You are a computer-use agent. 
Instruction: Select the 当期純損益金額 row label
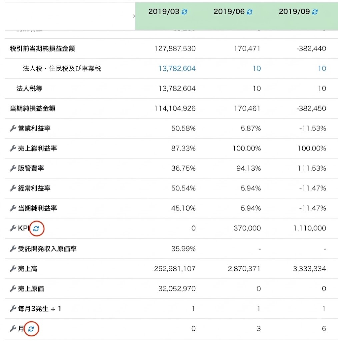tap(33, 108)
